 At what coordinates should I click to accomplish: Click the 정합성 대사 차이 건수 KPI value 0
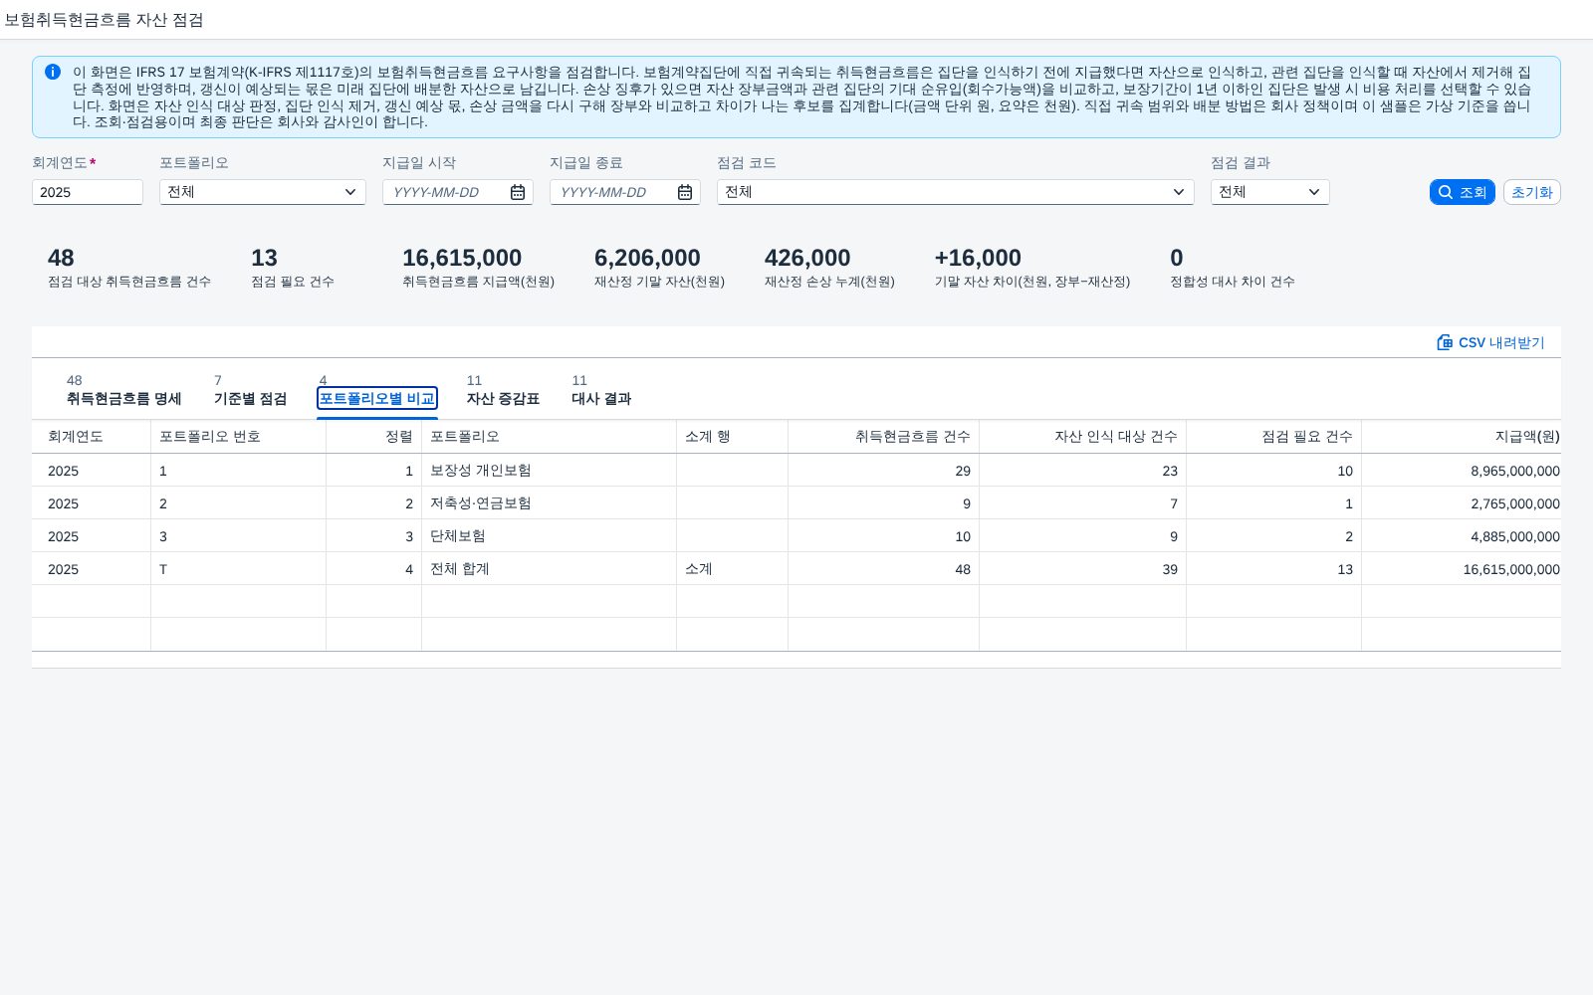(1177, 258)
